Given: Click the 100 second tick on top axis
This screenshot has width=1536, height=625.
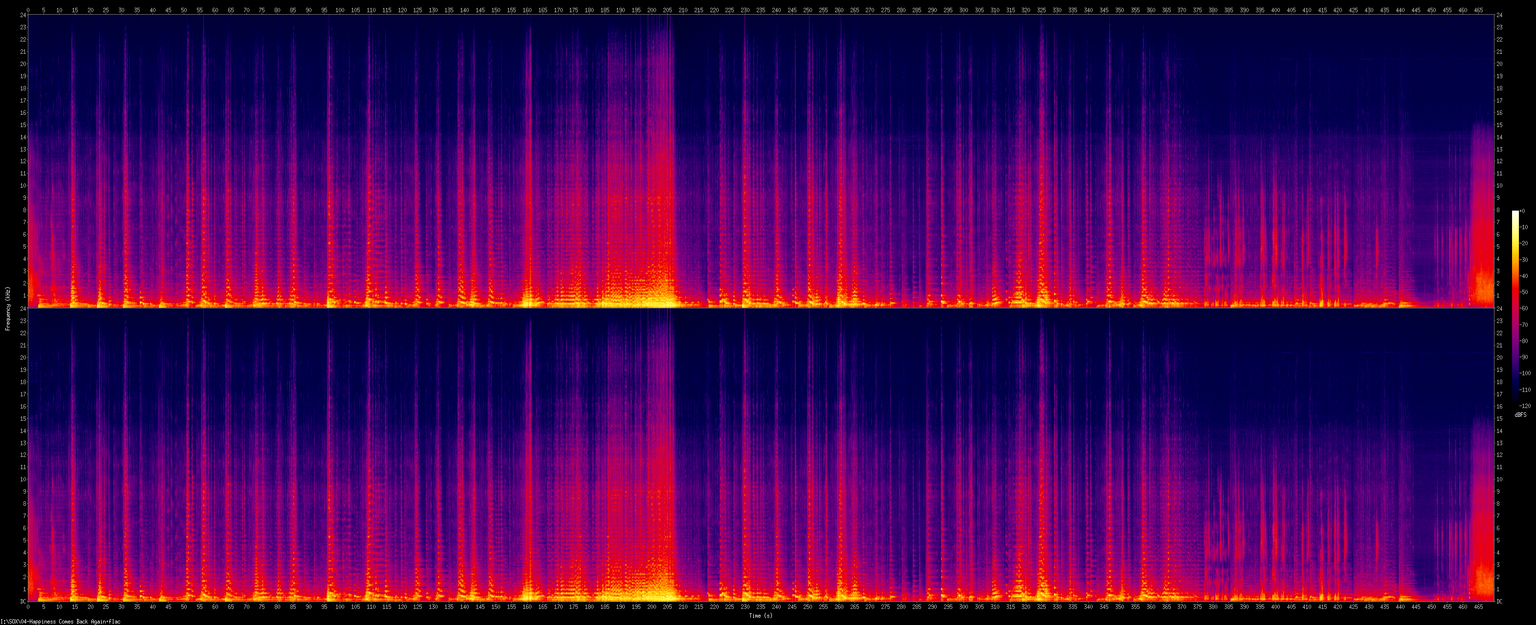Looking at the screenshot, I should tap(339, 10).
